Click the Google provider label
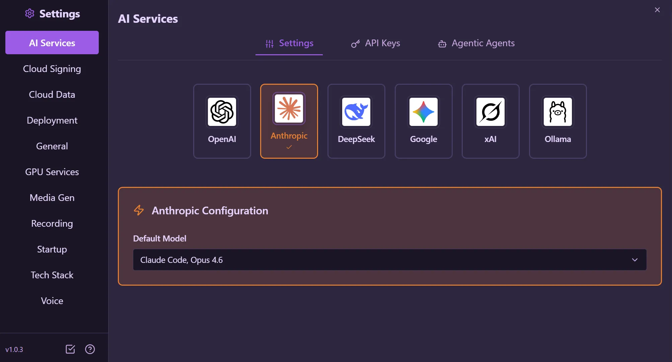672x362 pixels. (x=424, y=139)
